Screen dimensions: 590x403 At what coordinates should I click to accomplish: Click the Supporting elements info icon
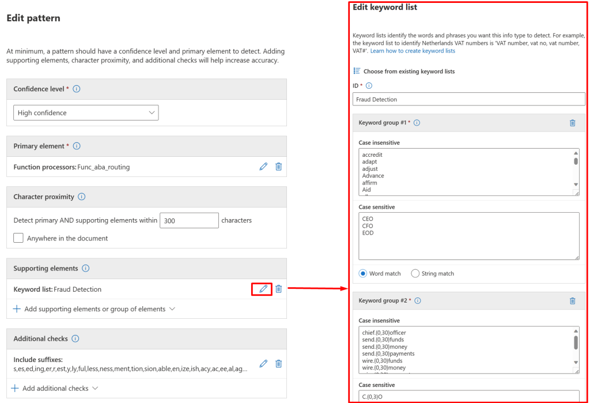point(86,268)
